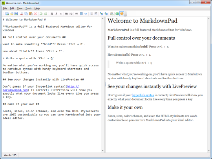Insert a code block with the angle brackets icon

coord(86,14)
